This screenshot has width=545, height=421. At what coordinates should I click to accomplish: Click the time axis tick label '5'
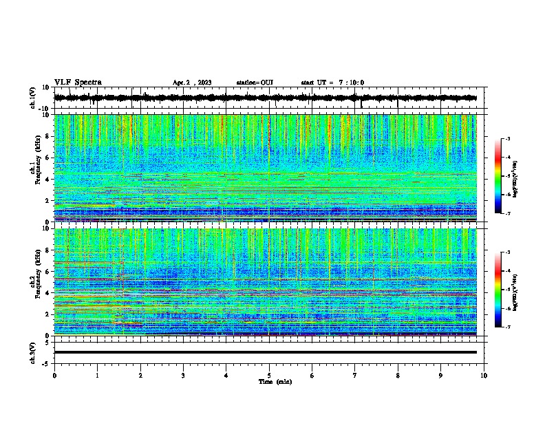269,376
